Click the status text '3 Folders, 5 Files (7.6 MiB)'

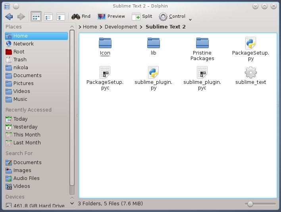[x=110, y=203]
